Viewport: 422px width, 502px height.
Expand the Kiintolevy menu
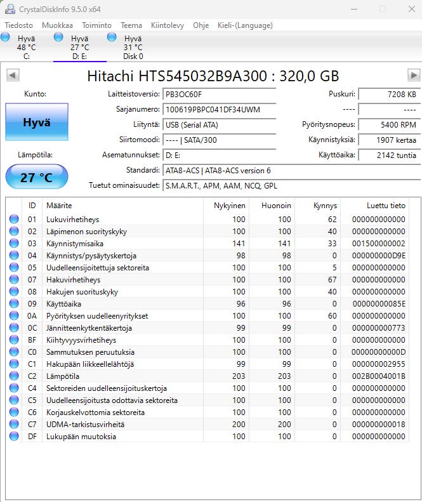(168, 25)
